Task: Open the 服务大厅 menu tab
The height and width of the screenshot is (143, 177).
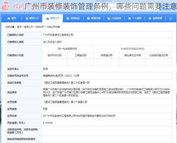Action: [32, 18]
